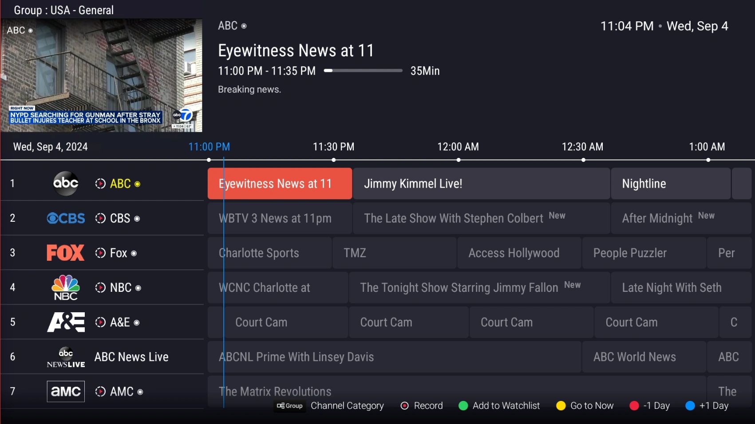Image resolution: width=755 pixels, height=424 pixels.
Task: Select the AMC channel logo
Action: pyautogui.click(x=66, y=391)
